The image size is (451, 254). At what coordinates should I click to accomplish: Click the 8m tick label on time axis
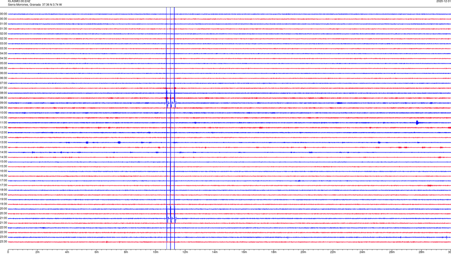point(126,252)
